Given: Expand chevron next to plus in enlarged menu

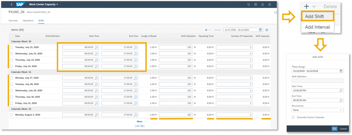Looking at the screenshot, I should tap(314, 7).
